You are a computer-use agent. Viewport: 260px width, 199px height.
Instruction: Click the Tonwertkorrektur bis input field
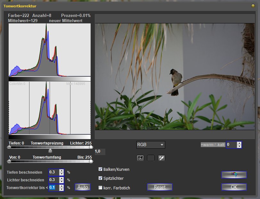(53, 187)
